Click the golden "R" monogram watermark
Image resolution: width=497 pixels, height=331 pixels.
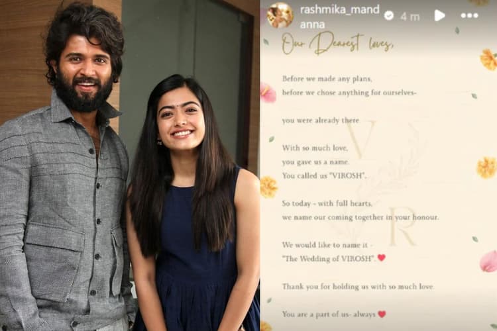[x=402, y=226]
